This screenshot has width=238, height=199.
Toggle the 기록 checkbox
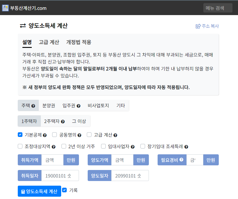click(64, 190)
